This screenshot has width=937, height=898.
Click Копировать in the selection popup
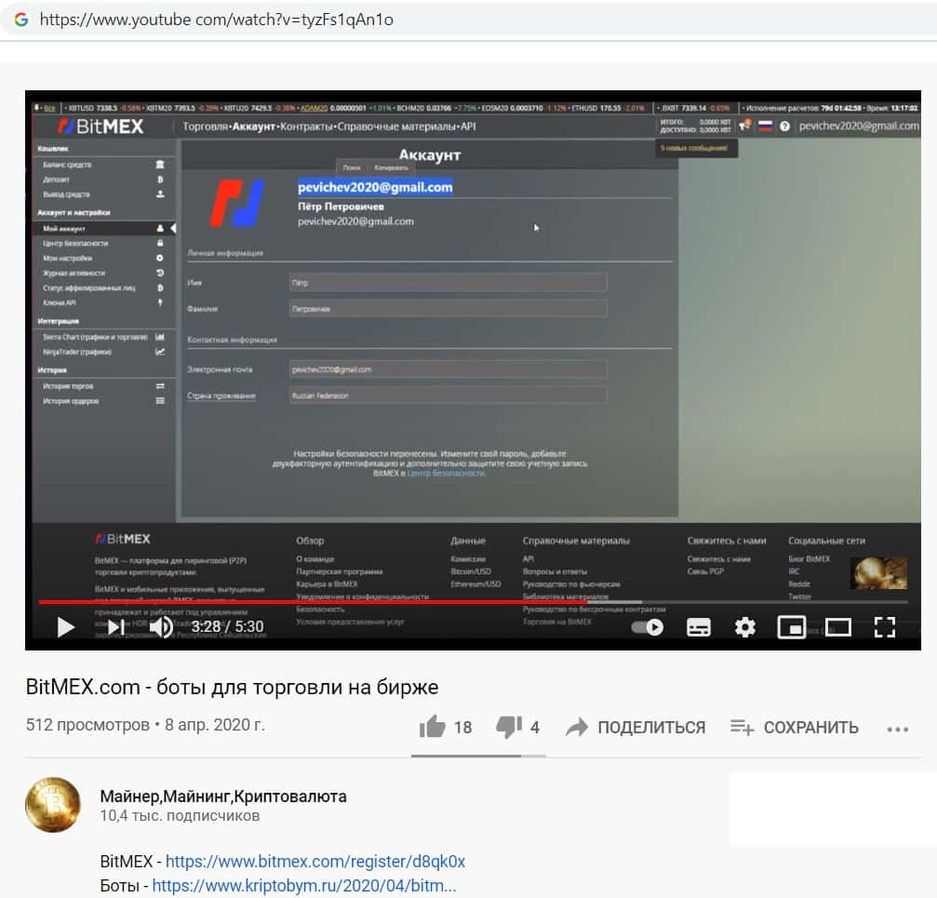pyautogui.click(x=391, y=168)
